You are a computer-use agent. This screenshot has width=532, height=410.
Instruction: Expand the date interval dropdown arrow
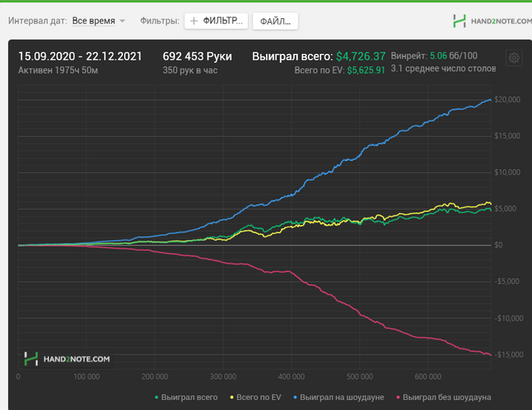point(122,21)
